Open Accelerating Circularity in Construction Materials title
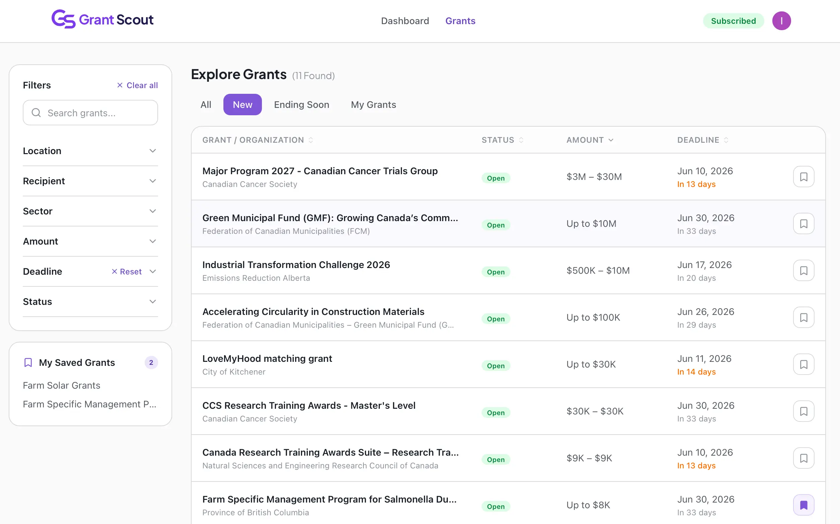Image resolution: width=840 pixels, height=524 pixels. [313, 312]
